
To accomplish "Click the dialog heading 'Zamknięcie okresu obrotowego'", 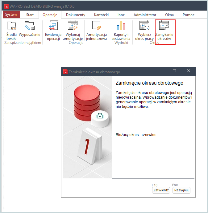I will pos(149,83).
